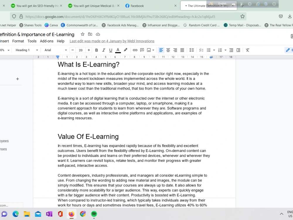Show hidden system tray icons
This screenshot has height=220, width=293.
(x=282, y=214)
